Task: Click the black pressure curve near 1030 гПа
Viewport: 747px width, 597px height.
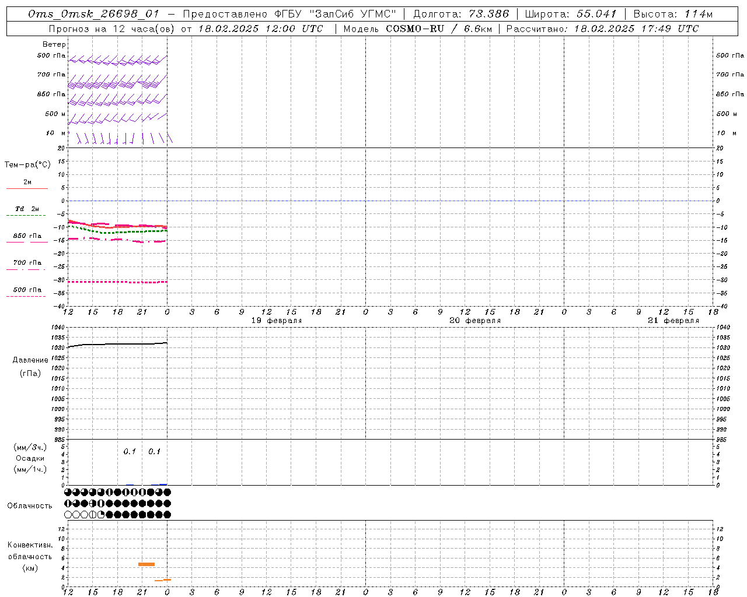Action: pos(117,344)
